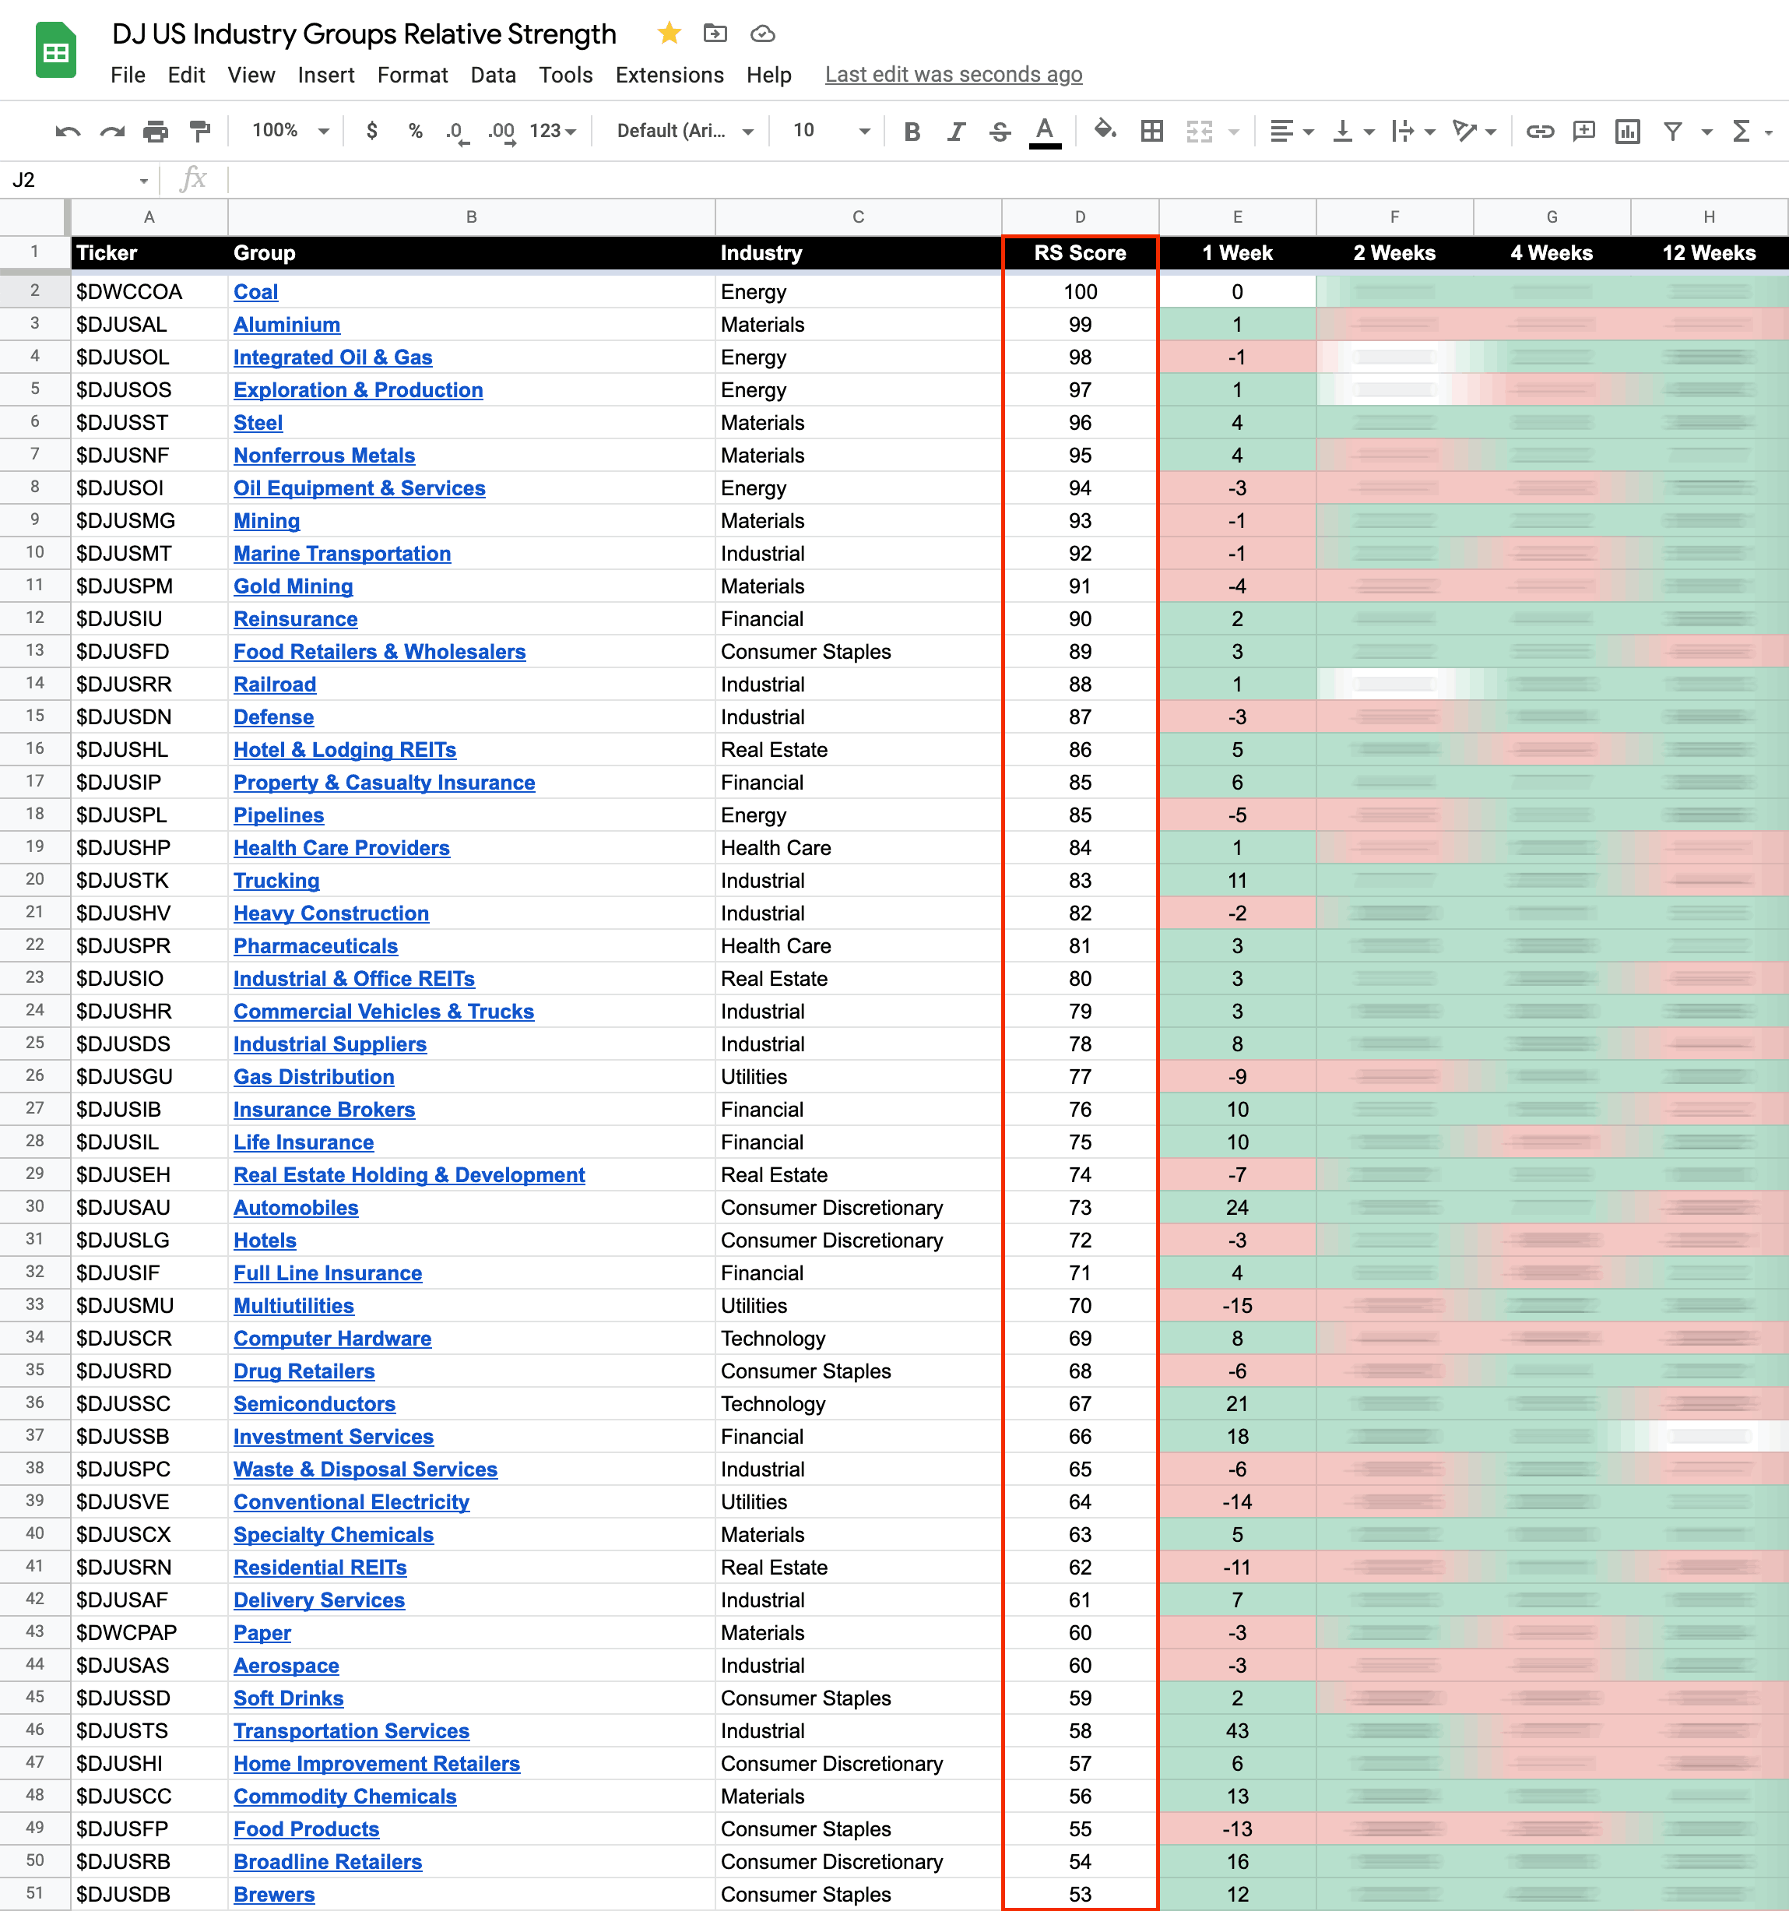
Task: Open the Extensions menu
Action: click(x=669, y=75)
